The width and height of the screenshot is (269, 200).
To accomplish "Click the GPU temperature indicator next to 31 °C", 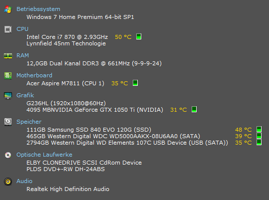I will 194,109.
